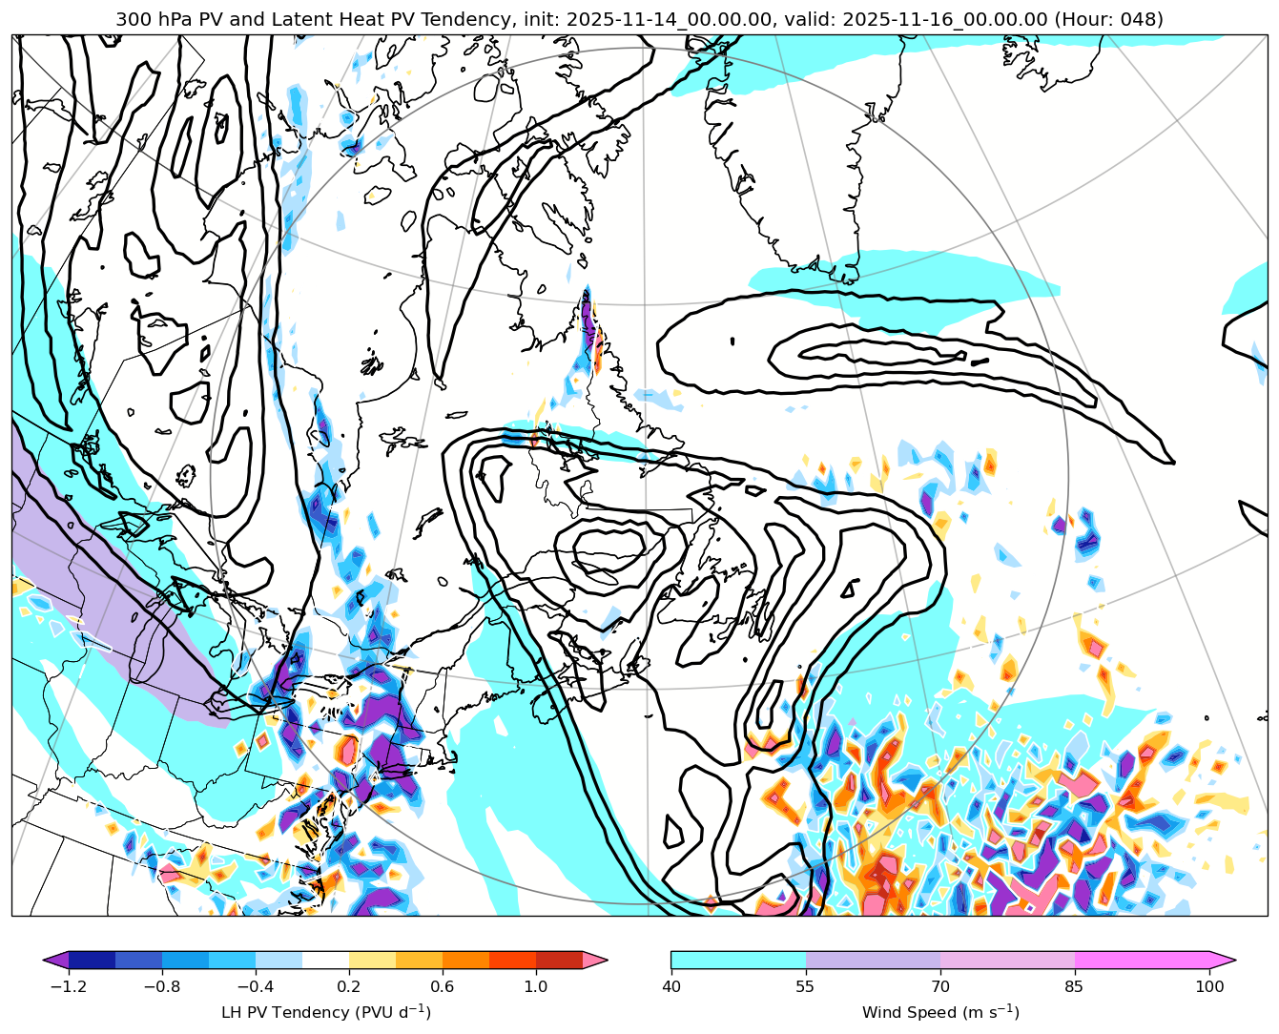Click the 55 tick label on wind colorbar

pyautogui.click(x=806, y=986)
